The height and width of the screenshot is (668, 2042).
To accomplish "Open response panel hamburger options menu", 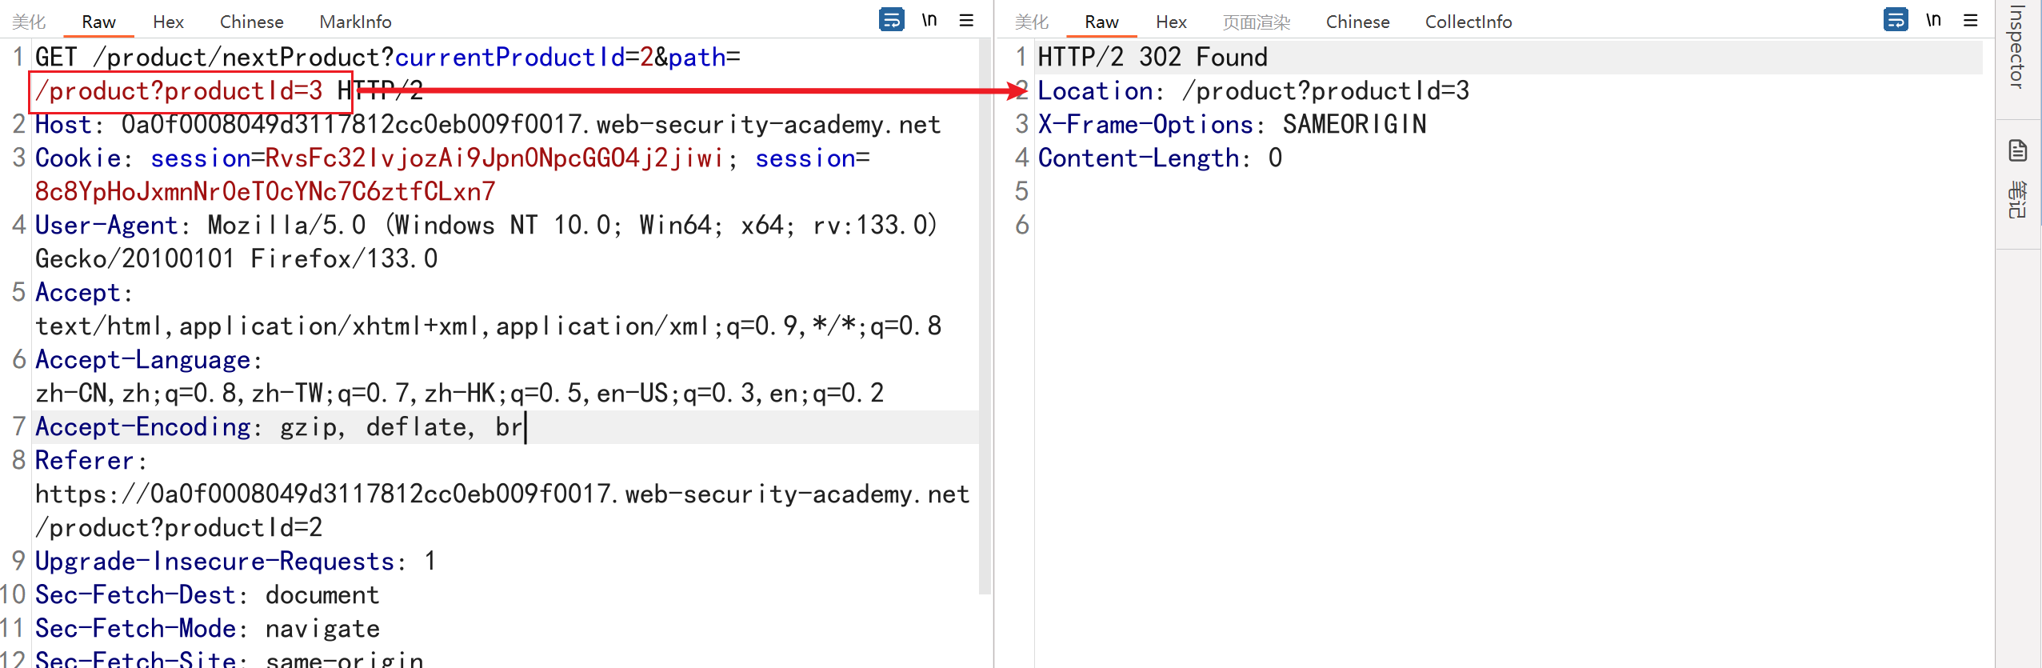I will coord(1970,20).
